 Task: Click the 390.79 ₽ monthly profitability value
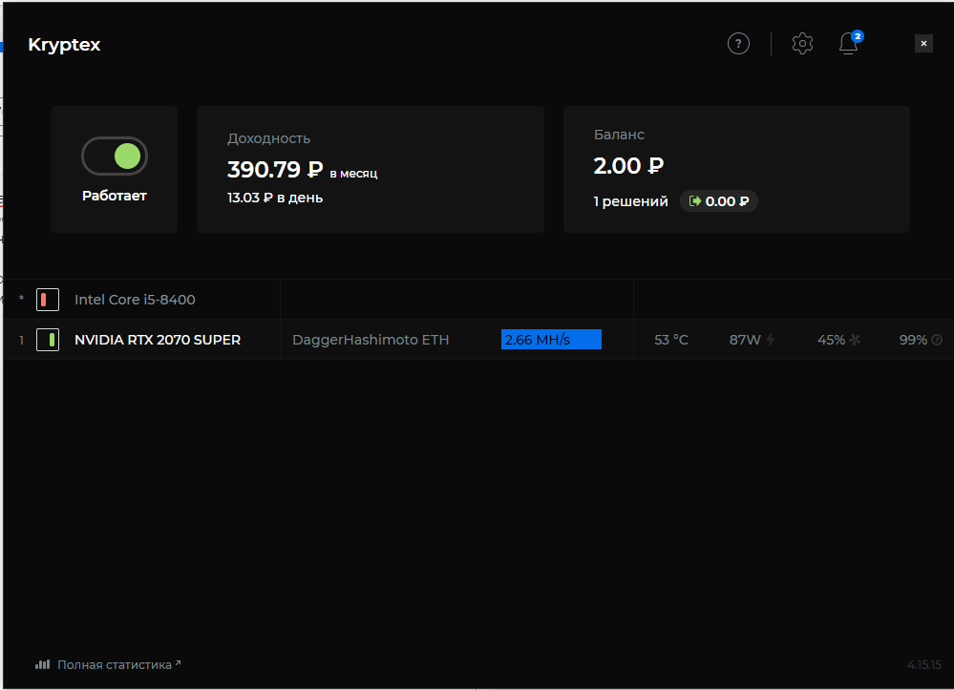pos(275,170)
